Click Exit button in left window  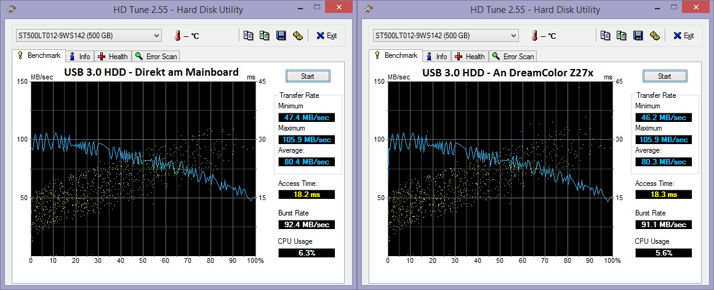coord(327,36)
